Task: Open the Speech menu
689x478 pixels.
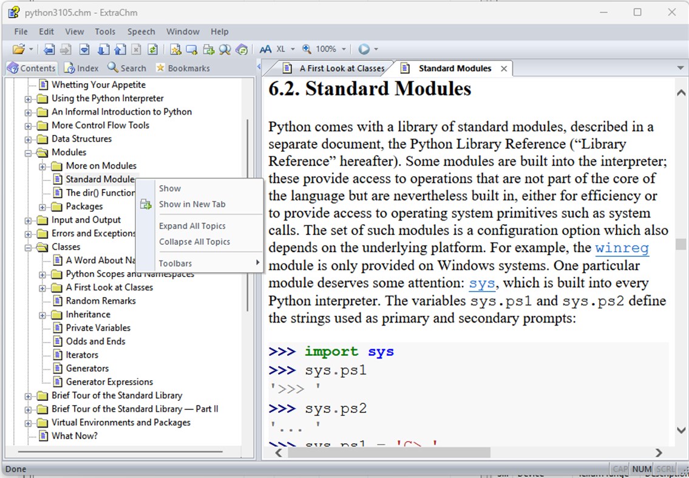Action: 141,32
